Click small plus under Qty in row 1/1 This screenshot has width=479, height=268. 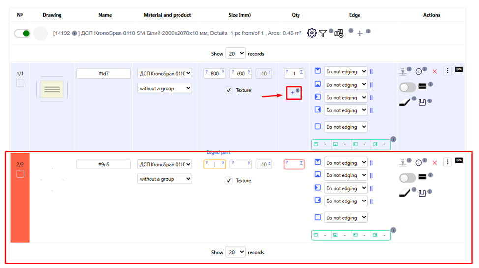coord(293,93)
